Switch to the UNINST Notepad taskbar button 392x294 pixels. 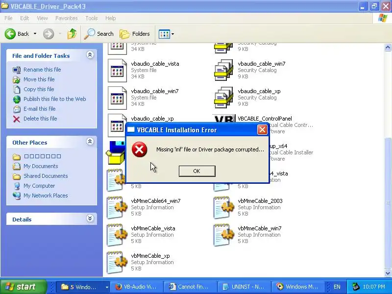[244, 287]
